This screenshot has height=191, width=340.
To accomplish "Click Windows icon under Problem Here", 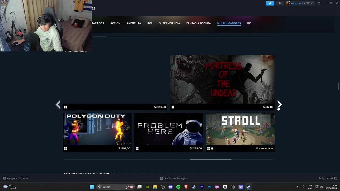I will 137,149.
